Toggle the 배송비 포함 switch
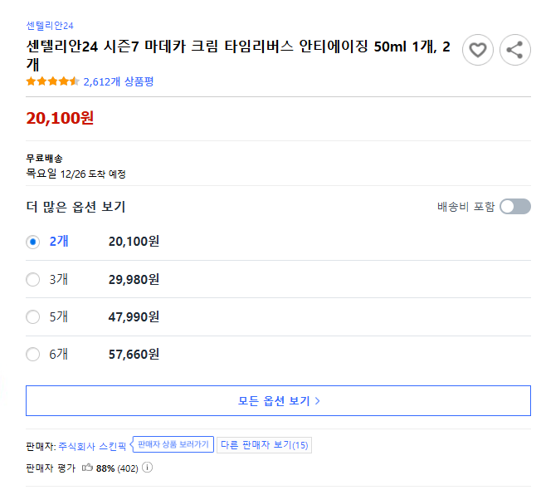Viewport: 541px width, 490px height. [515, 207]
